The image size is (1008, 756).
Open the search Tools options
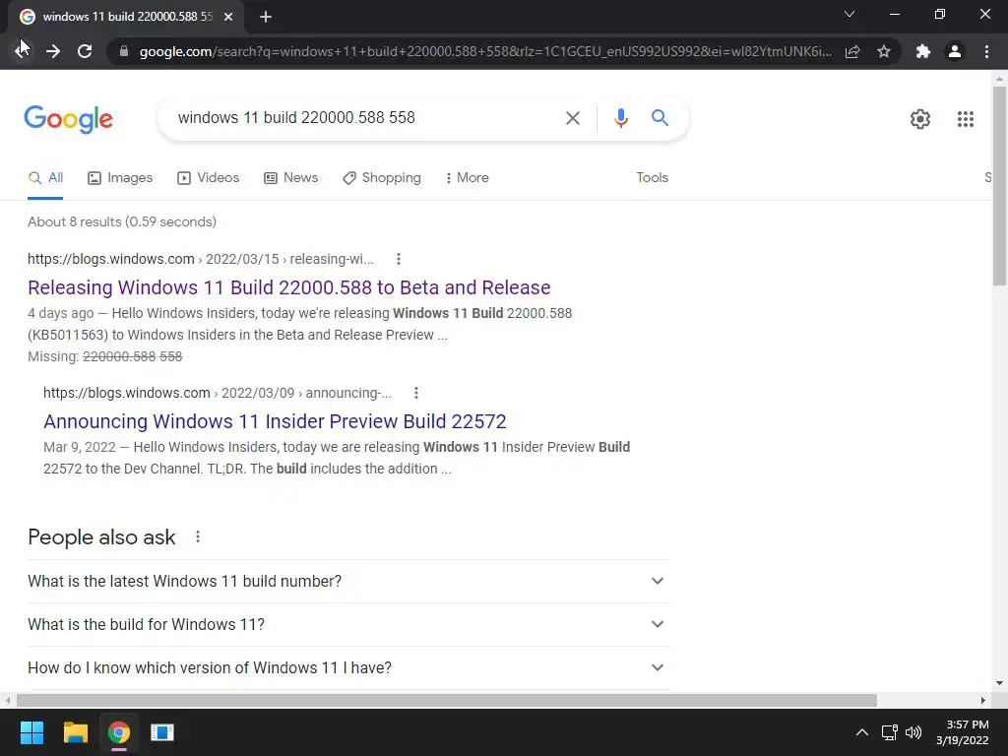click(x=652, y=178)
